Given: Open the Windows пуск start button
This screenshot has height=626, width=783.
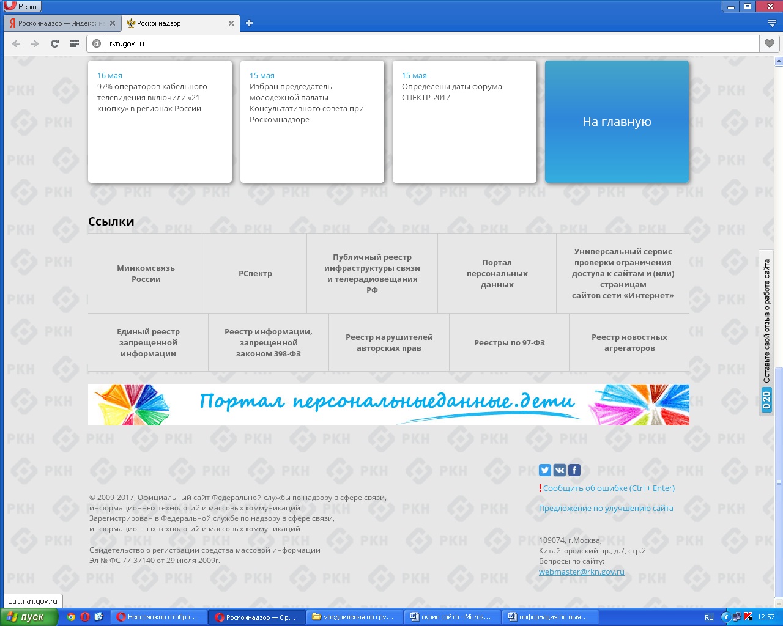Looking at the screenshot, I should click(x=29, y=617).
